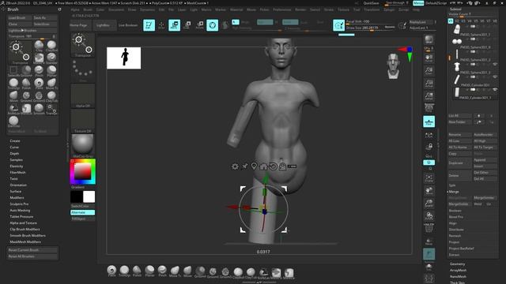Click the Zoom canvas icon
This screenshot has width=506, height=284.
(x=429, y=71)
